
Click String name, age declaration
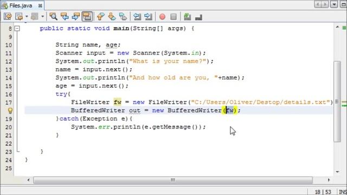click(x=88, y=45)
